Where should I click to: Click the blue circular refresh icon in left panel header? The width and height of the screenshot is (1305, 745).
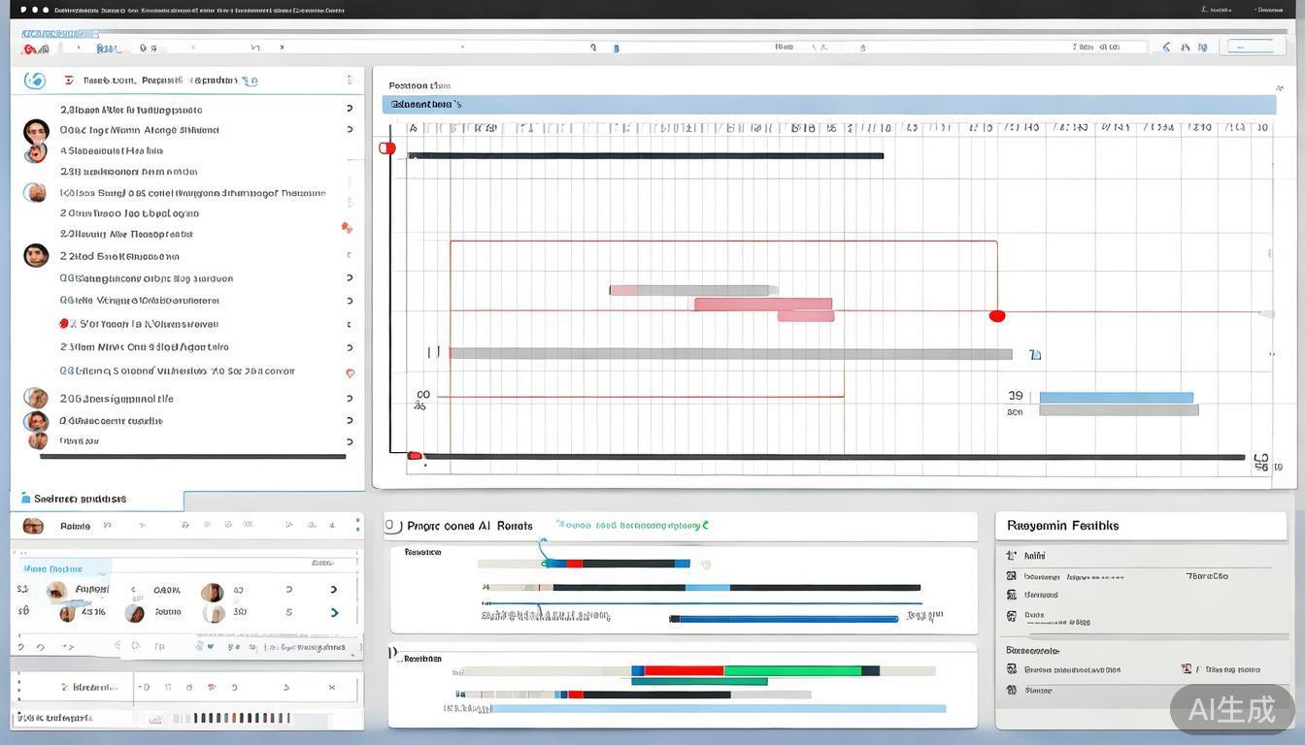point(34,81)
